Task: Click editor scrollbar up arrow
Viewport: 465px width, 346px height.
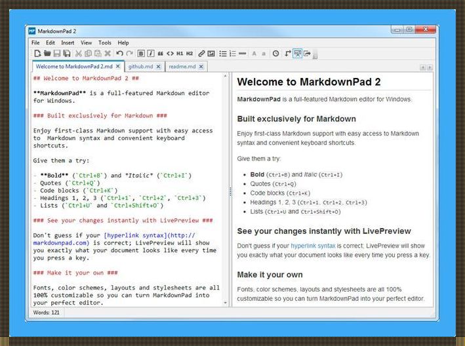Action: (x=225, y=76)
